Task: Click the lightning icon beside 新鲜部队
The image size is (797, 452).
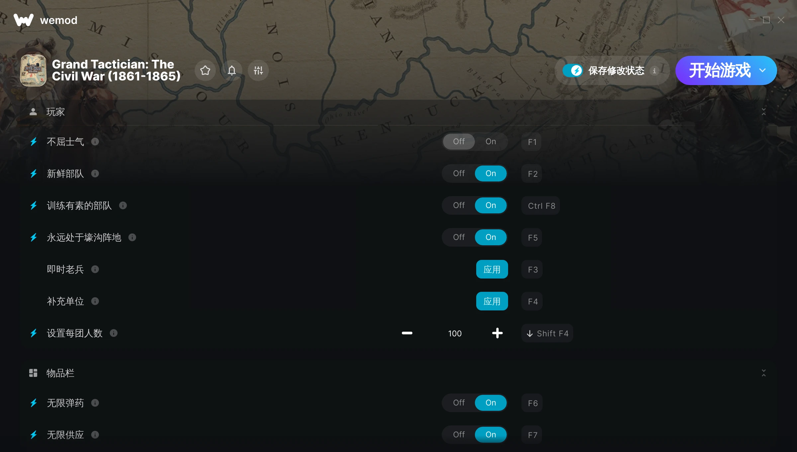Action: (34, 173)
